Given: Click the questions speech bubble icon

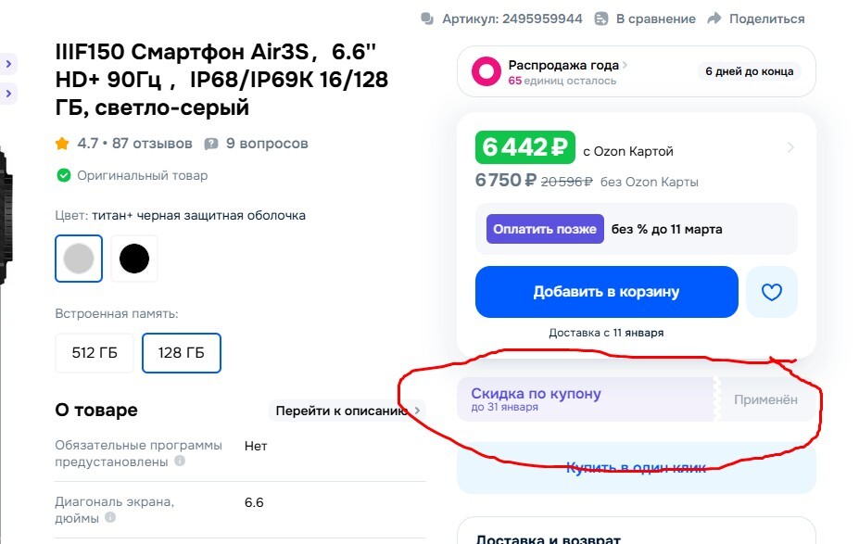Looking at the screenshot, I should click(211, 144).
